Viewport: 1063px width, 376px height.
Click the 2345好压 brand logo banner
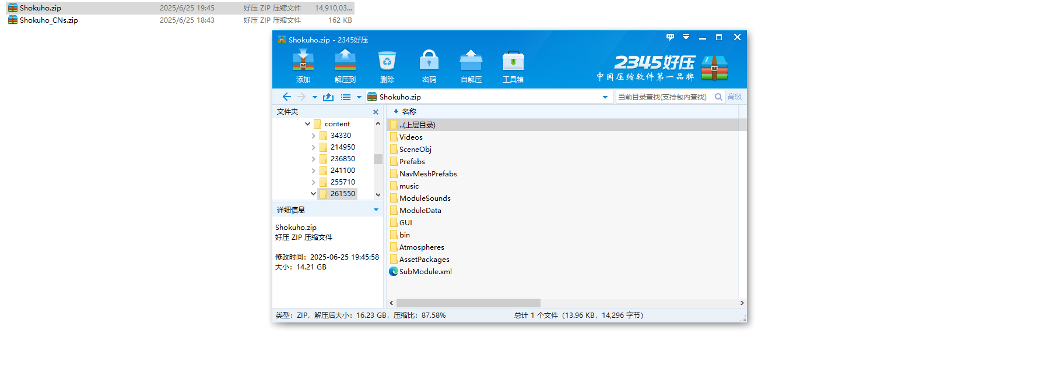(x=662, y=68)
